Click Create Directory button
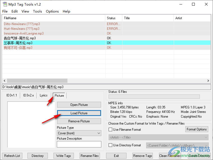 [199, 156]
